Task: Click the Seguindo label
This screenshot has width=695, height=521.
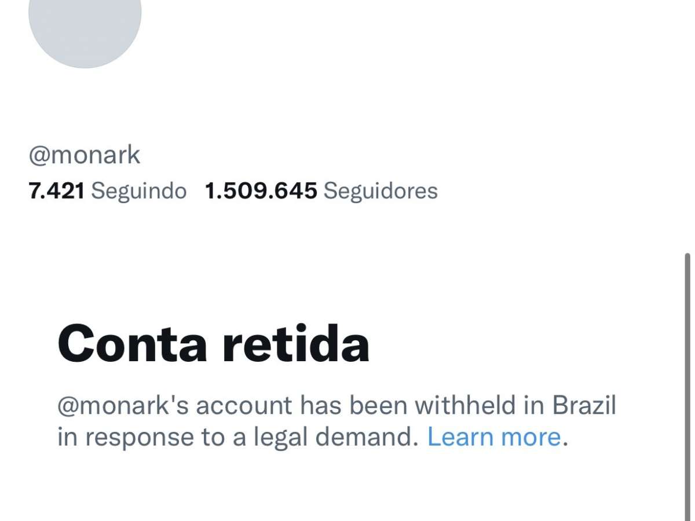Action: (139, 190)
